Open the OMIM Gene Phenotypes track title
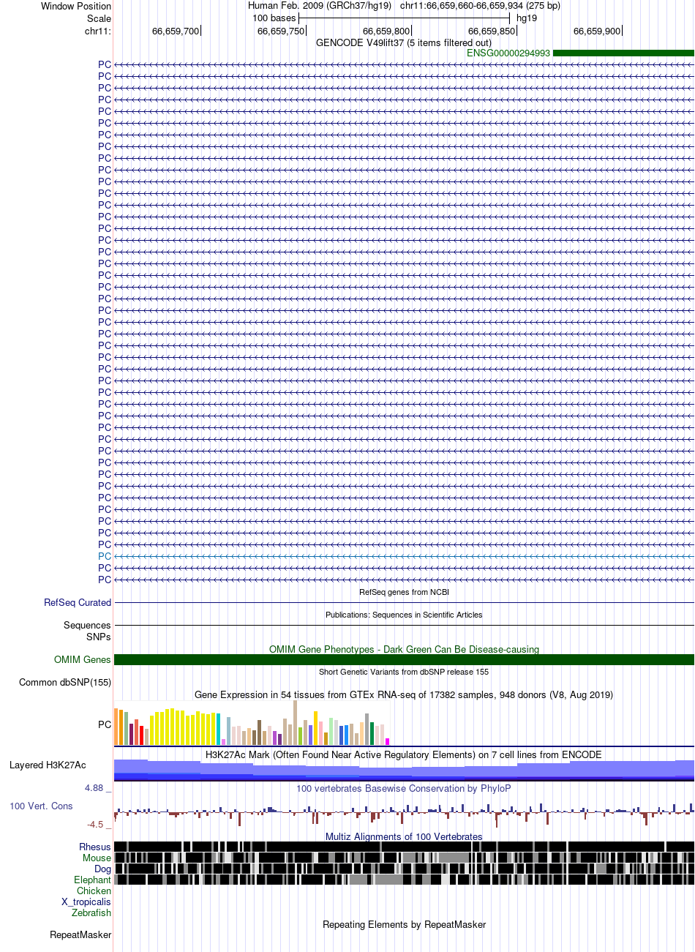 [x=404, y=649]
